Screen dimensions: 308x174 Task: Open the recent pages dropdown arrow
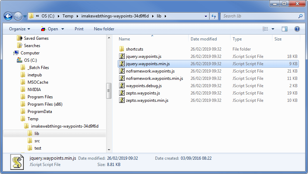[x=25, y=16]
